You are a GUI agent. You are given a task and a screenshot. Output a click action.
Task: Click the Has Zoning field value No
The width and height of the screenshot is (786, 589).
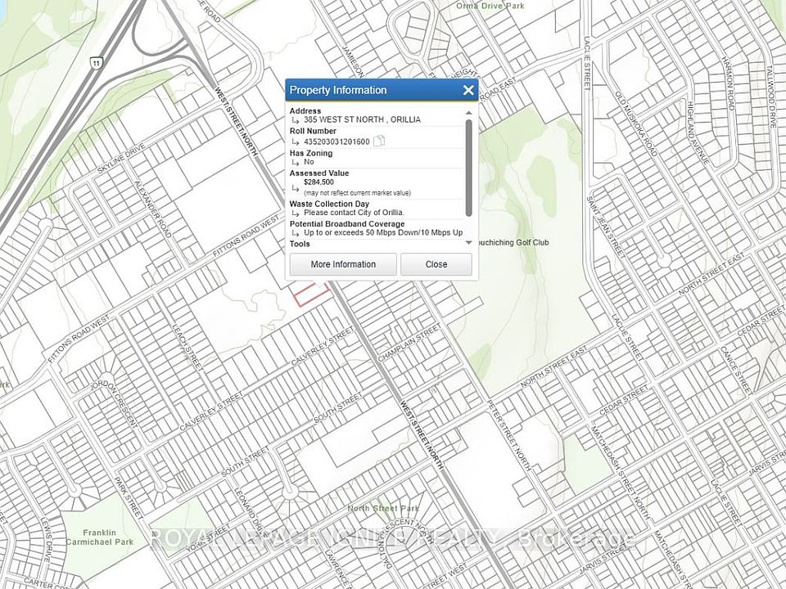click(309, 162)
